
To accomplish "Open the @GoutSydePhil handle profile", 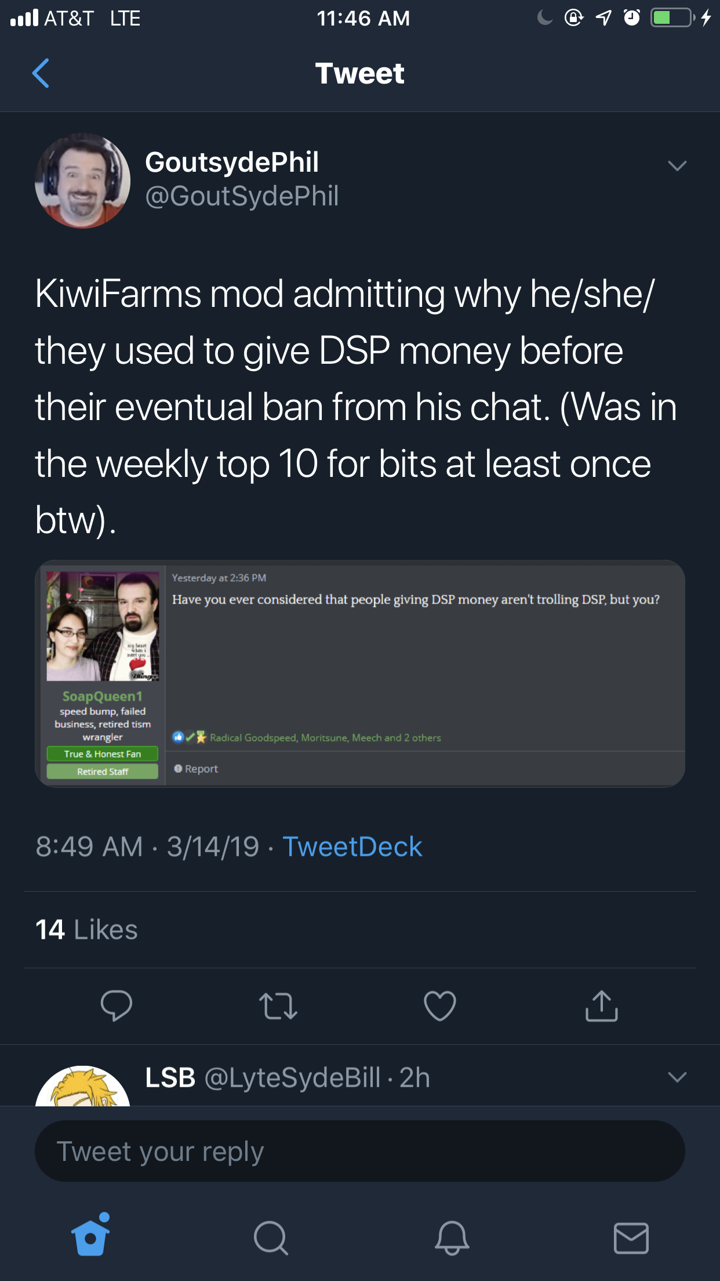I will (242, 196).
